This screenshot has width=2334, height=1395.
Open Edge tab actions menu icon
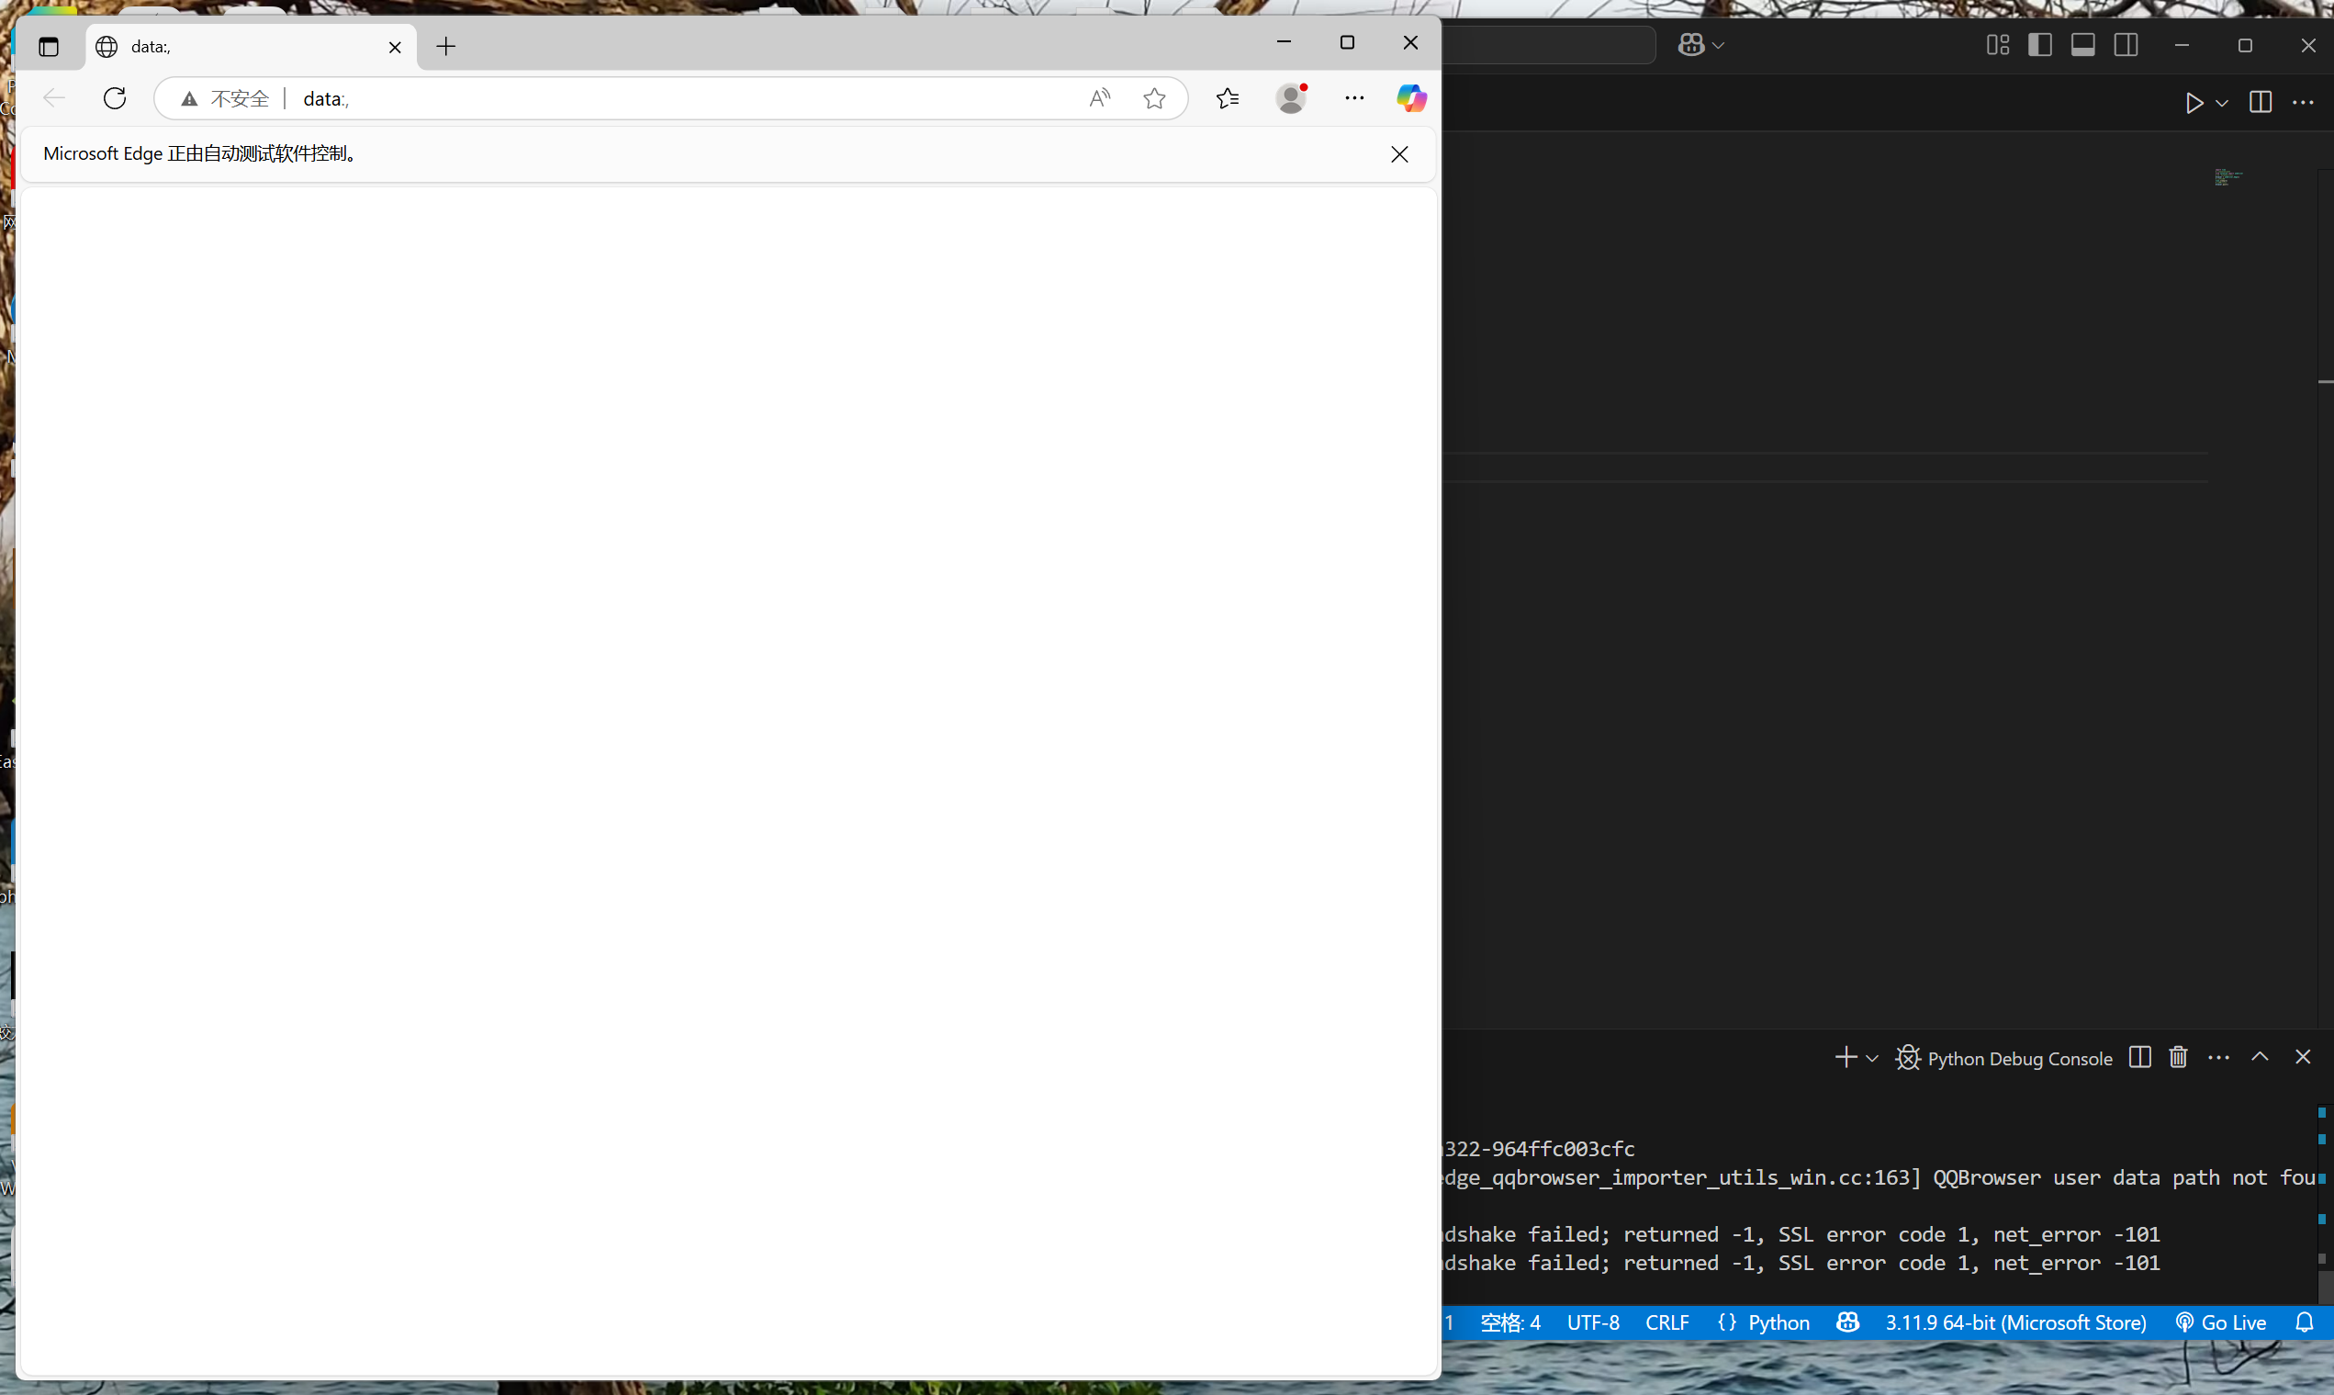point(49,46)
